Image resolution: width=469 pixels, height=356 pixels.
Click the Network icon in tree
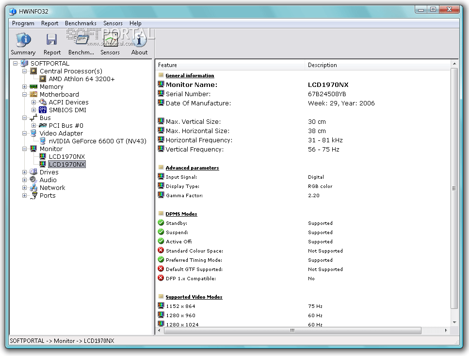(x=33, y=188)
